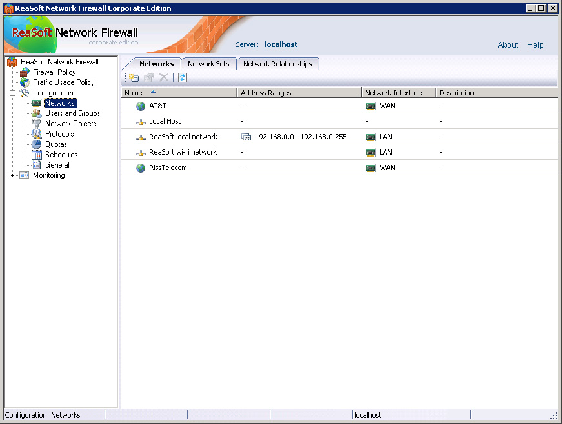
Task: Click the interface card icon in AT&T row
Action: (370, 106)
